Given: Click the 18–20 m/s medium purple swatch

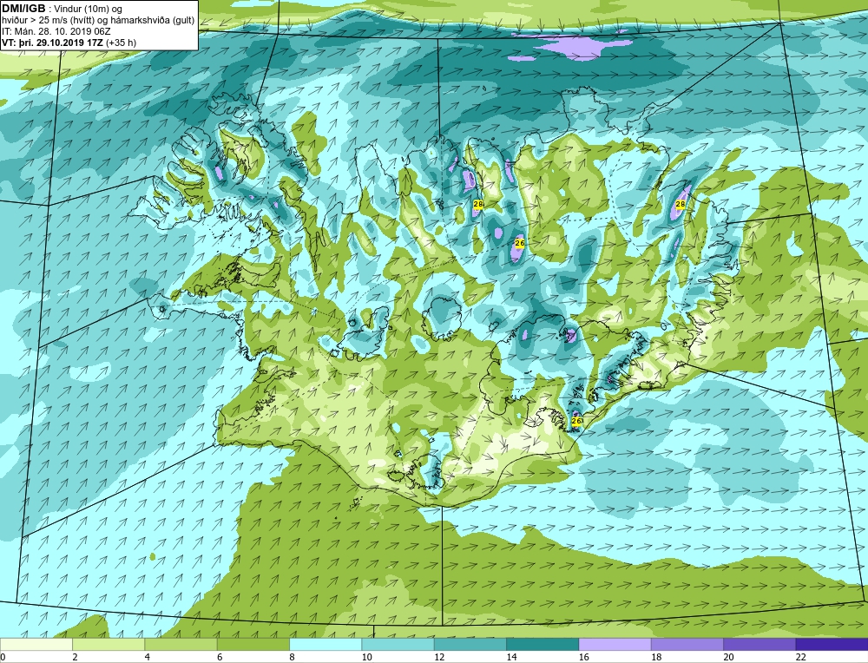Looking at the screenshot, I should click(x=687, y=644).
